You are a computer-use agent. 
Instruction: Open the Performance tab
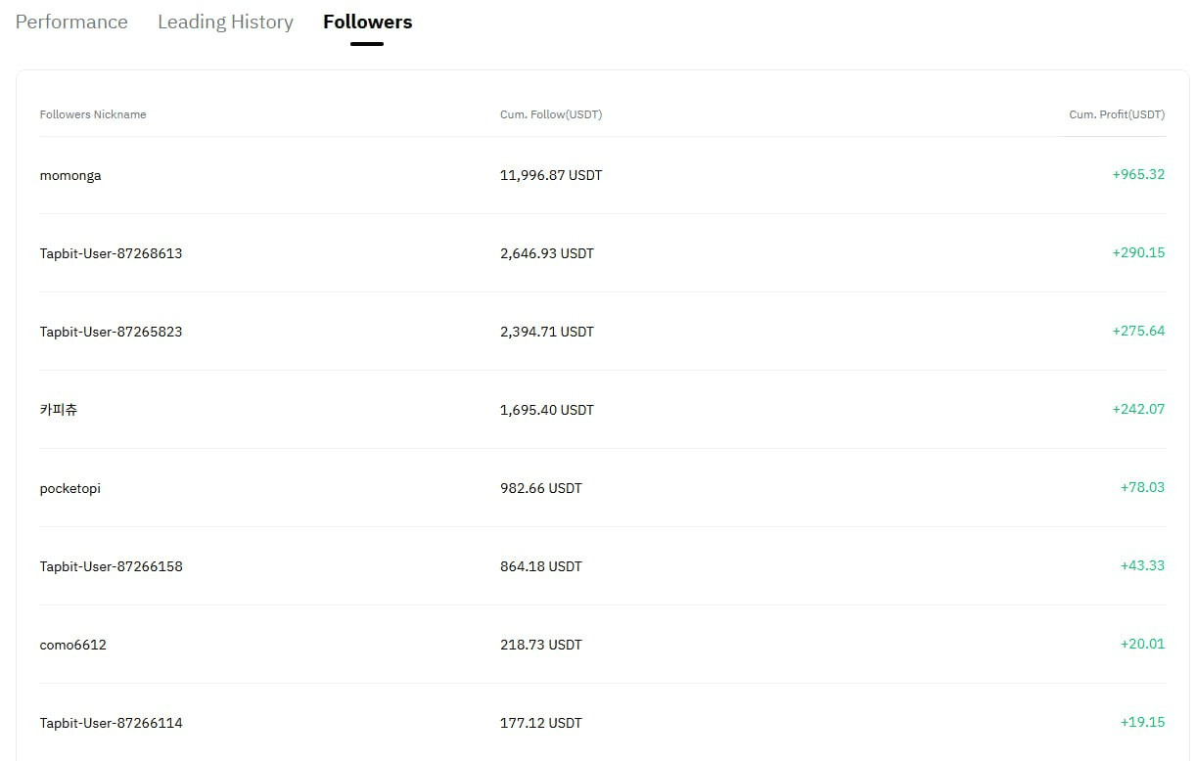pos(71,22)
